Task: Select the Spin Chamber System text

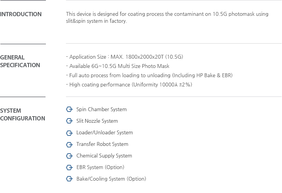Action: pos(101,109)
